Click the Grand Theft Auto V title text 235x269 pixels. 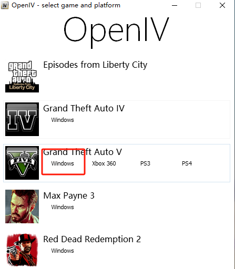[x=83, y=152]
